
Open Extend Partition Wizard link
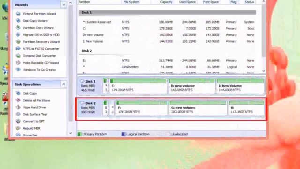39,14
